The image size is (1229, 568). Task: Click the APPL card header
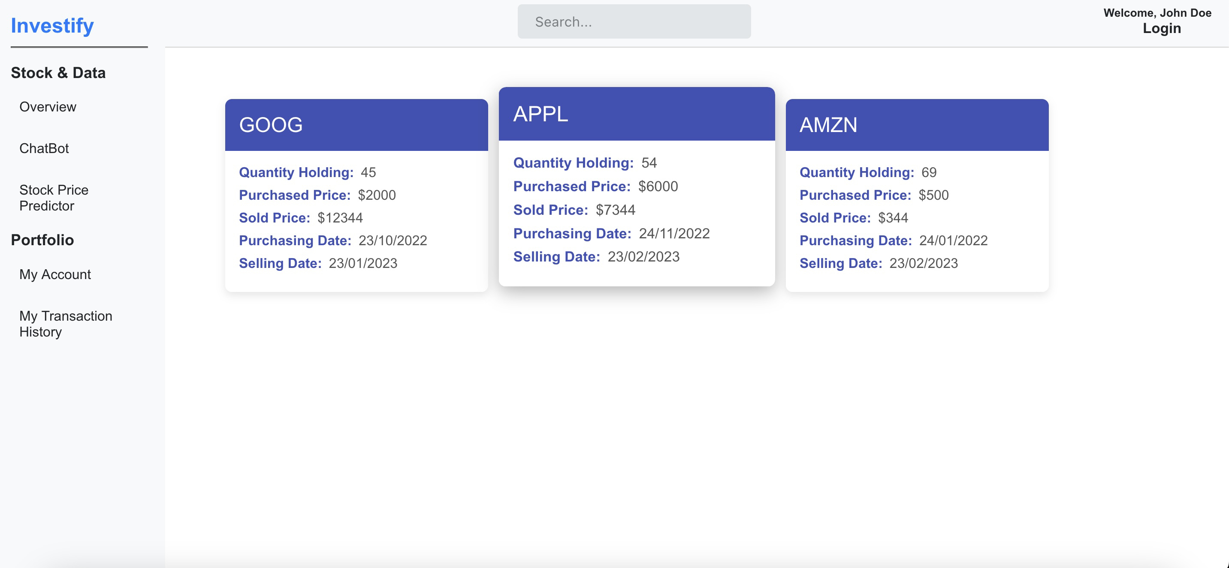(x=637, y=114)
